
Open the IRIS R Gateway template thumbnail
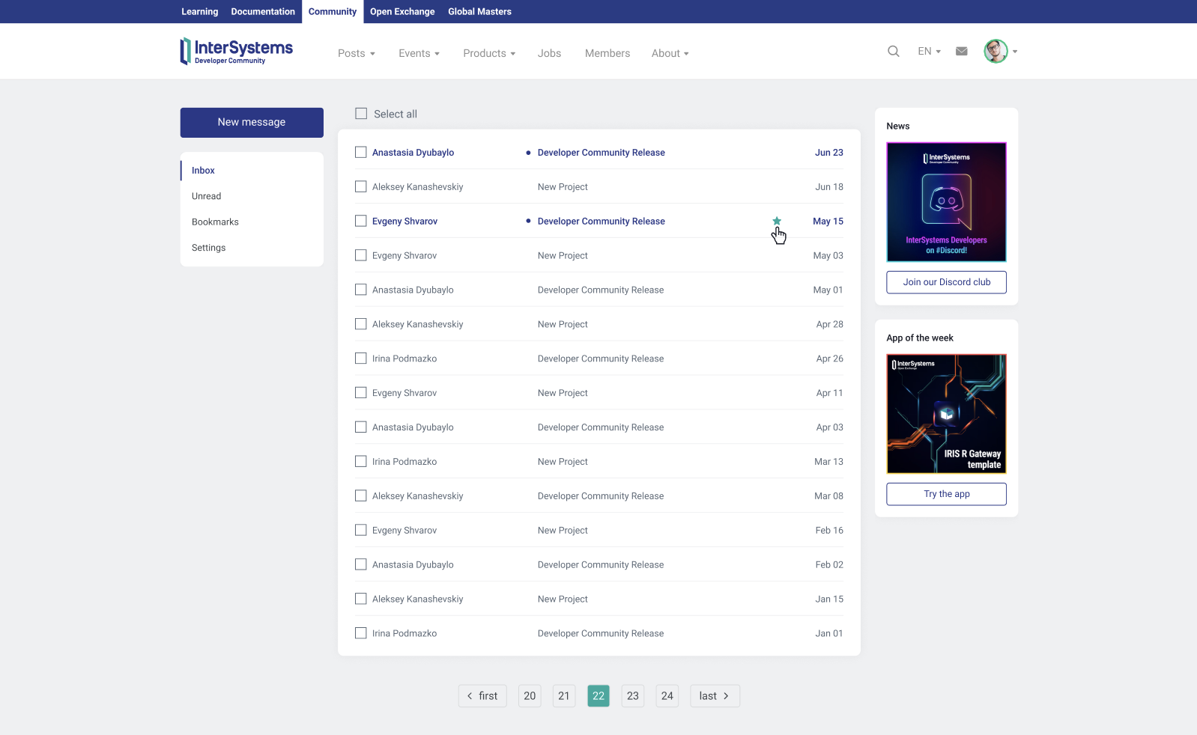pyautogui.click(x=946, y=414)
